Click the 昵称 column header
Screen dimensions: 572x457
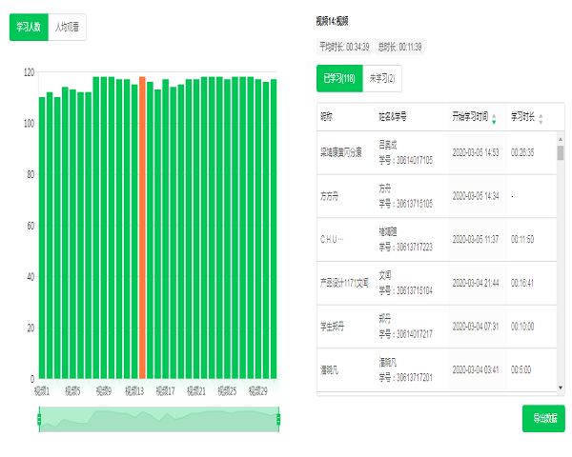pos(327,117)
